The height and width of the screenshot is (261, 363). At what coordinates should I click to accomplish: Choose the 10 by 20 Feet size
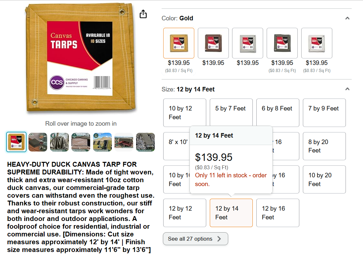click(x=324, y=179)
